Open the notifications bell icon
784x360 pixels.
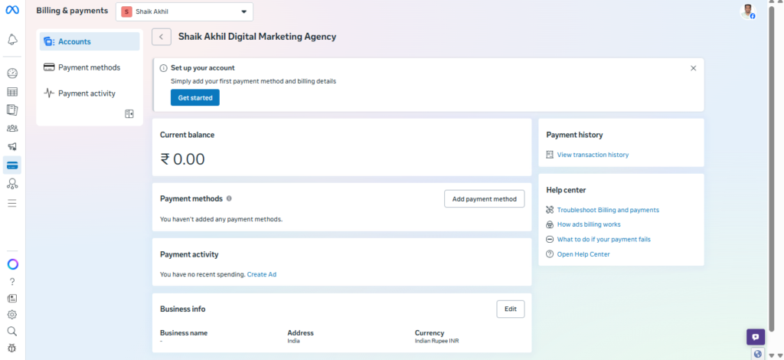12,40
